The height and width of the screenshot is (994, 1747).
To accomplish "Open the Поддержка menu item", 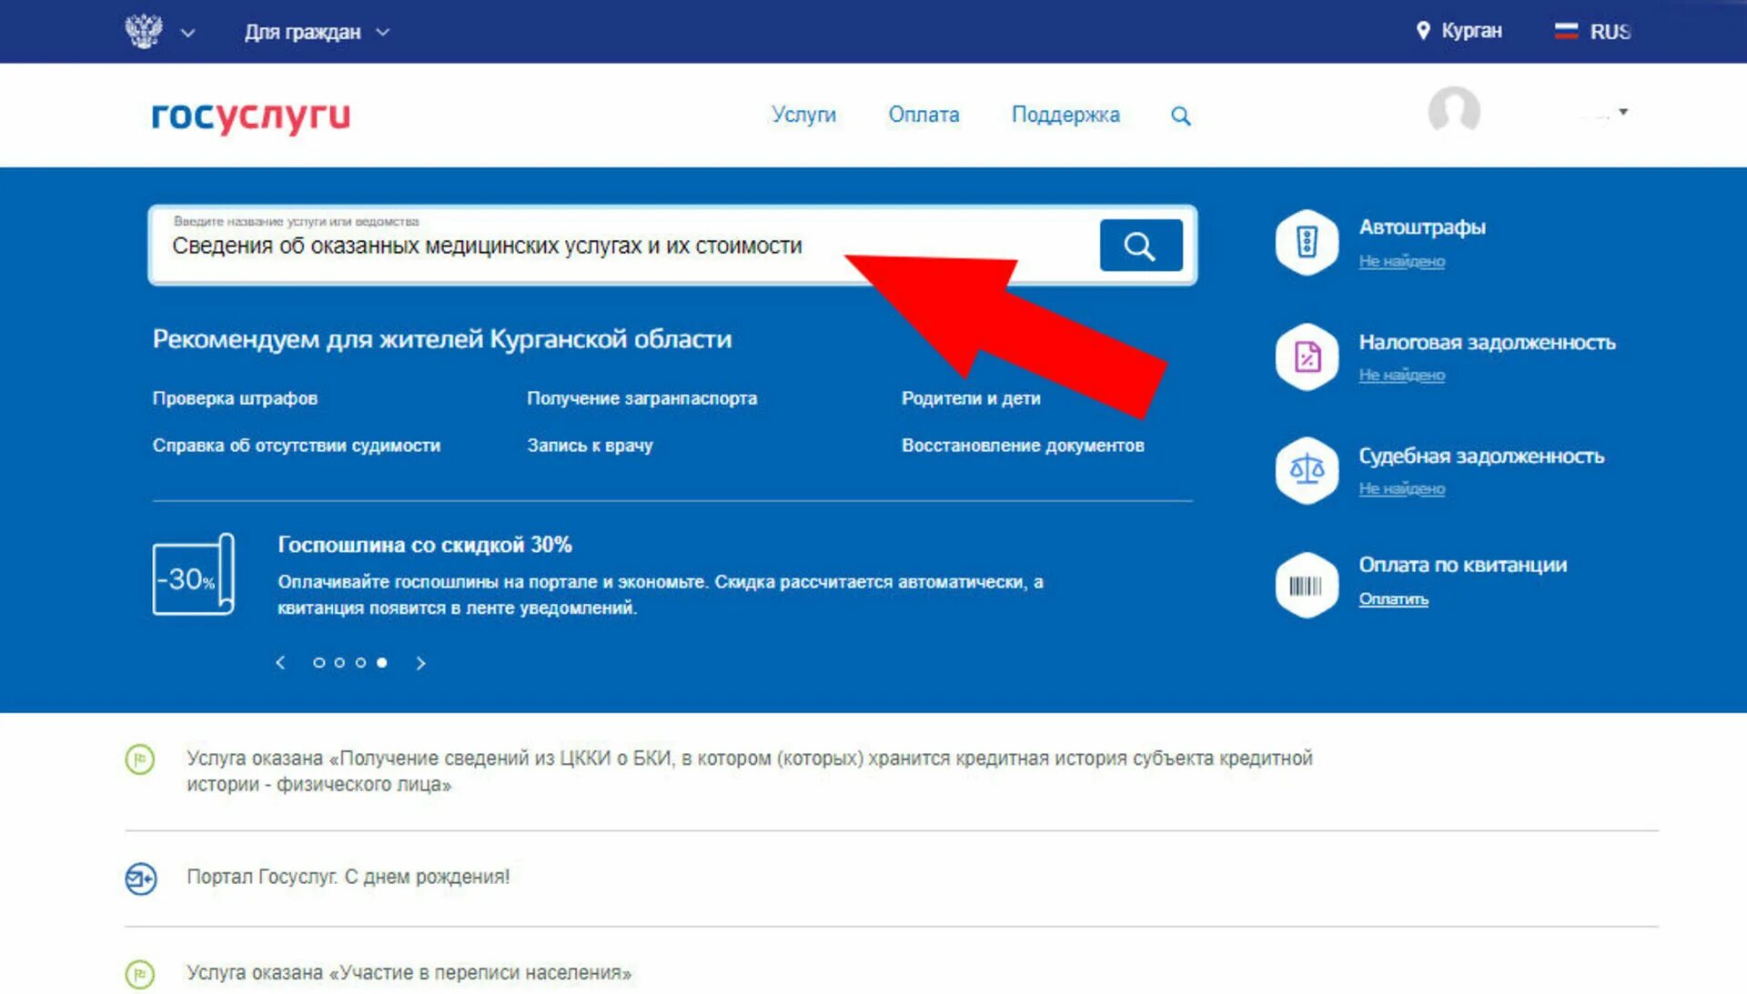I will click(x=1066, y=115).
